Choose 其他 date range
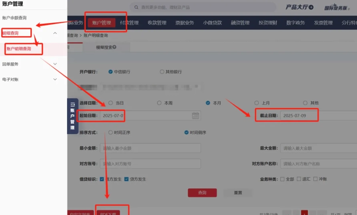 click(x=305, y=103)
